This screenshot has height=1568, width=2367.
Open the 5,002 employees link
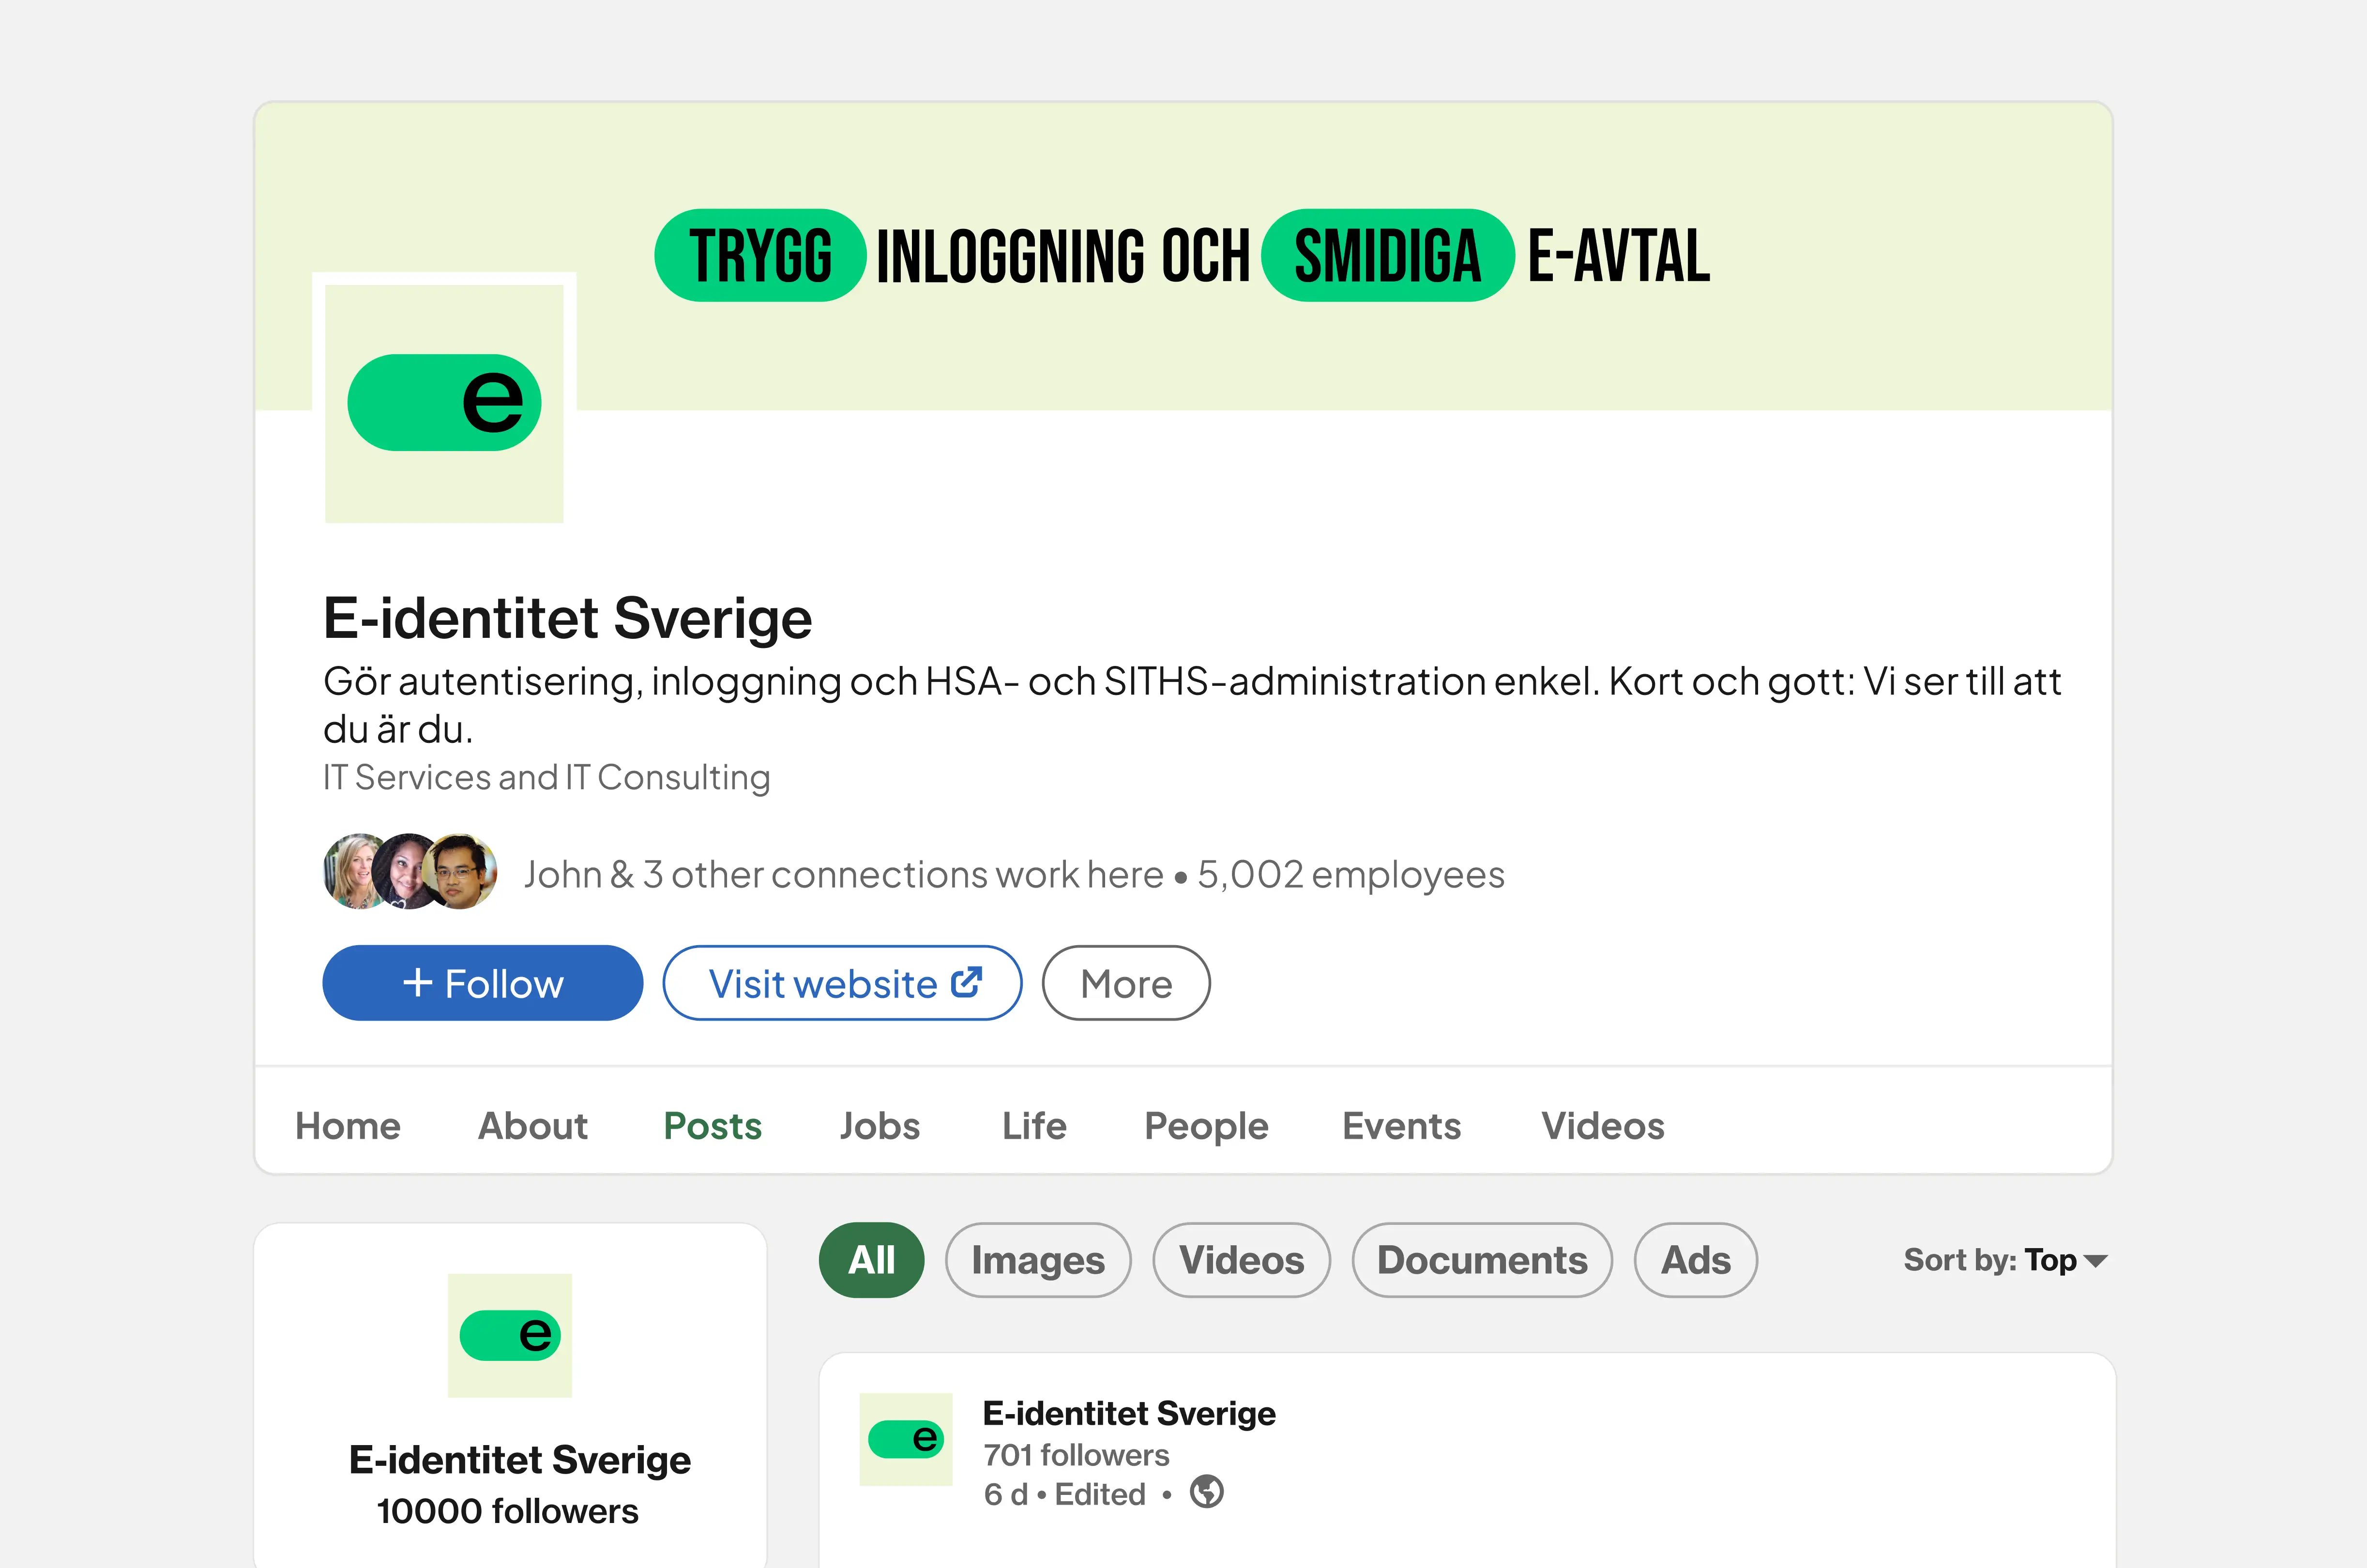[1350, 875]
